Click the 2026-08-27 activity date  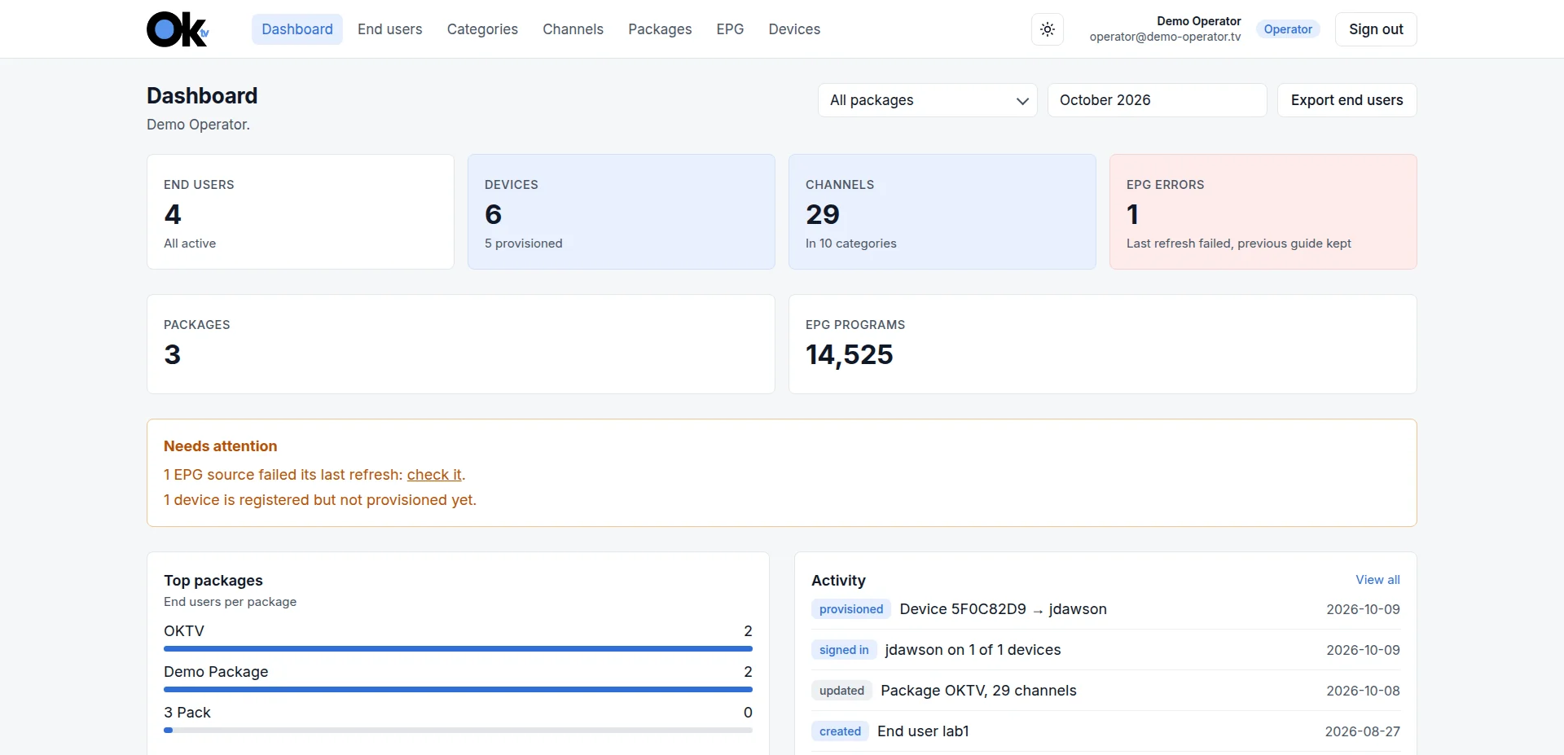pos(1363,731)
